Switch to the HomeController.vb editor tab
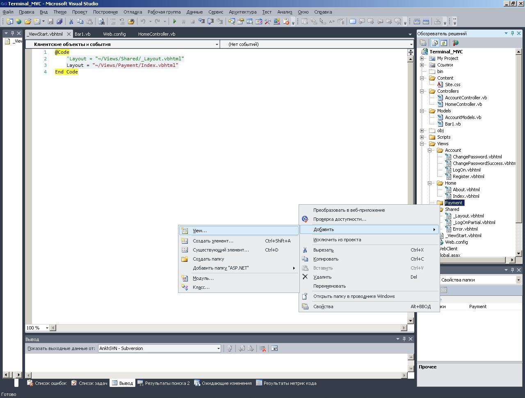The width and height of the screenshot is (525, 398). pyautogui.click(x=157, y=34)
